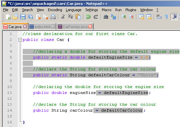
Task: Click the variable name carColour on line 14
Action: 81,110
